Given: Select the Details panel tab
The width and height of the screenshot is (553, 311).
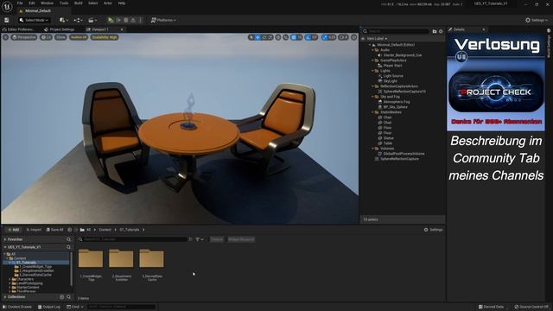Looking at the screenshot, I should coord(459,29).
